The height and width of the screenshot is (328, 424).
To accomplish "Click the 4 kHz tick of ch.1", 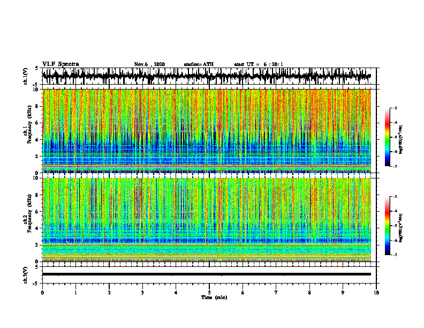I will coord(38,140).
